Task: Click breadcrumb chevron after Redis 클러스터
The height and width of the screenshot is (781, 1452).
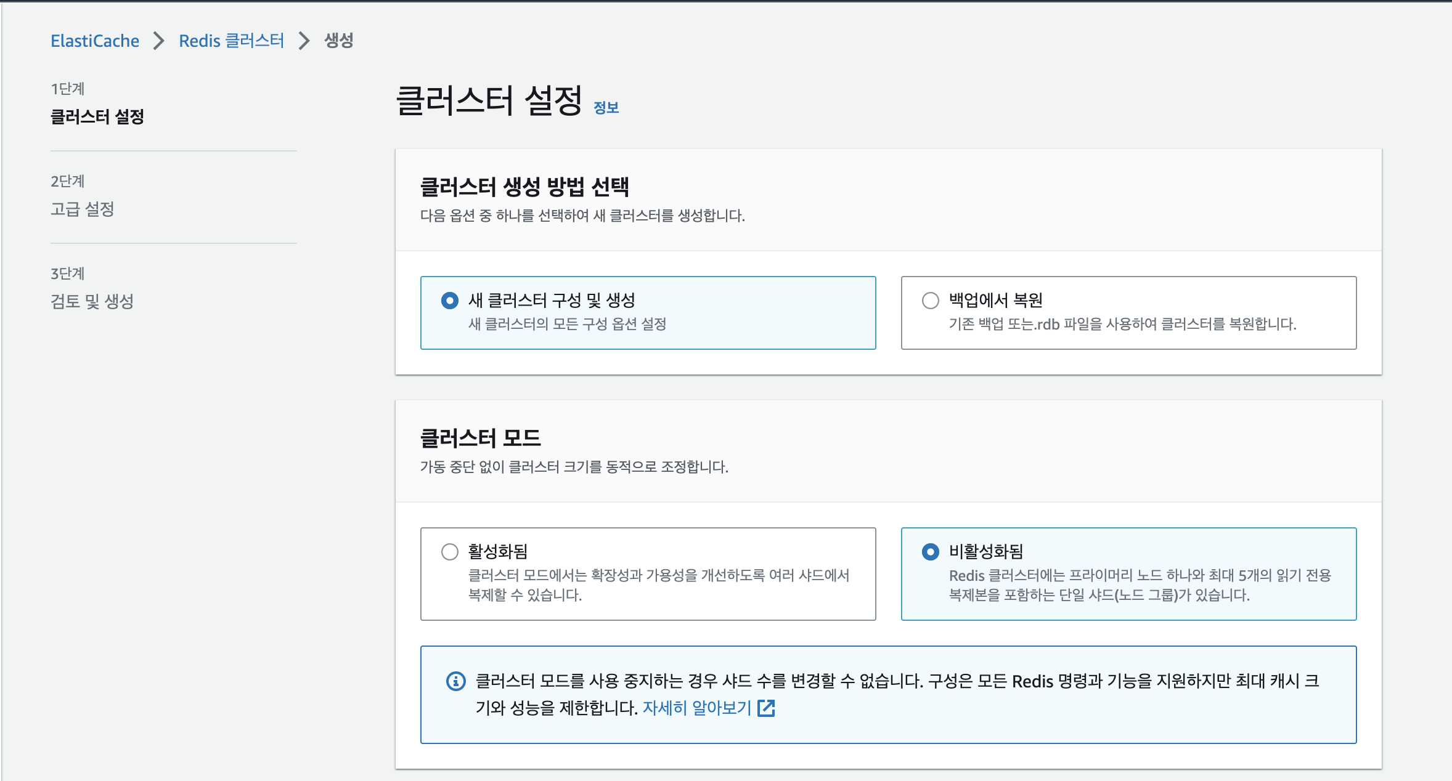Action: 304,41
